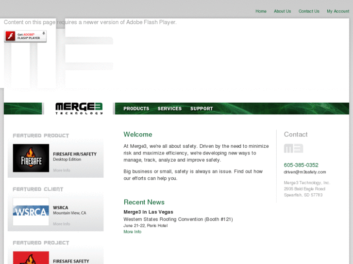Click the FIRESAFE SAFETY project title
353x264 pixels.
click(71, 261)
